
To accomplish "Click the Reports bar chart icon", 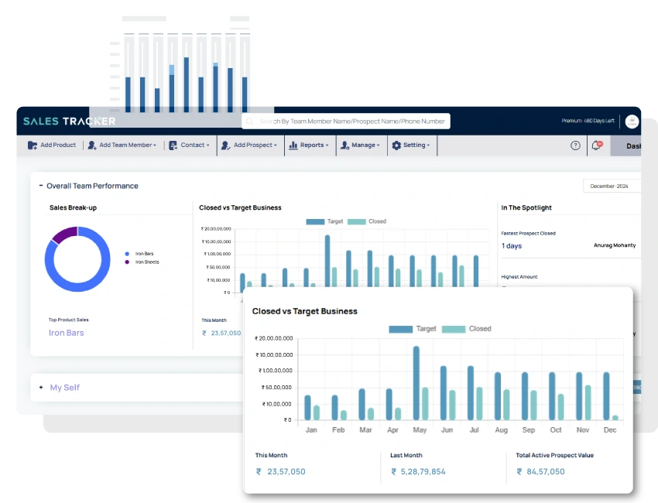I will pos(293,145).
